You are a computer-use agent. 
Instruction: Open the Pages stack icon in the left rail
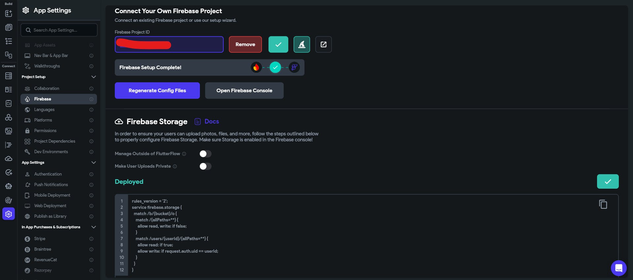tap(9, 27)
